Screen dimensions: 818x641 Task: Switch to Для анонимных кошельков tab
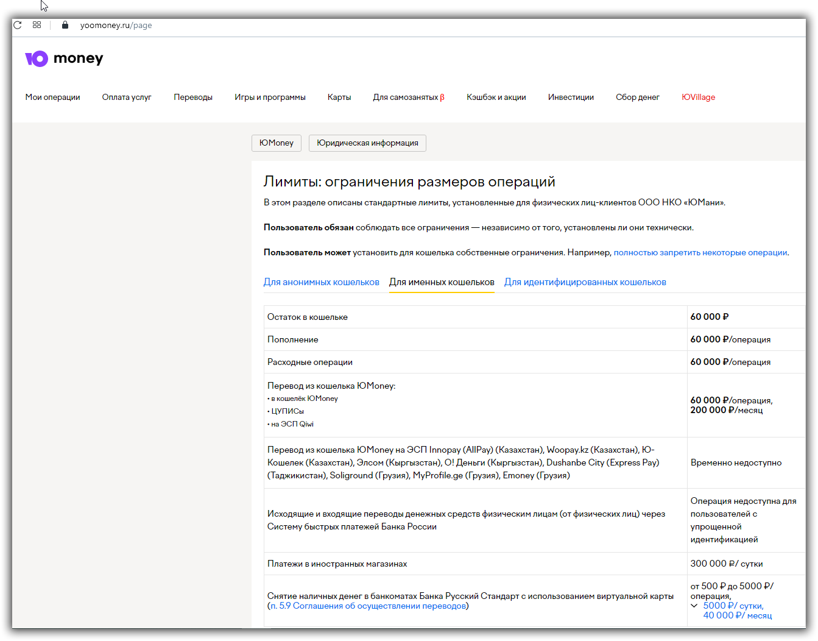(321, 282)
